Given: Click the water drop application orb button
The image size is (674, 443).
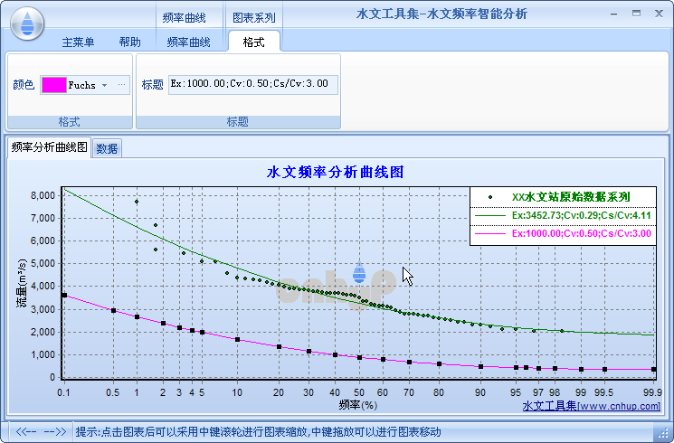Looking at the screenshot, I should (x=27, y=24).
